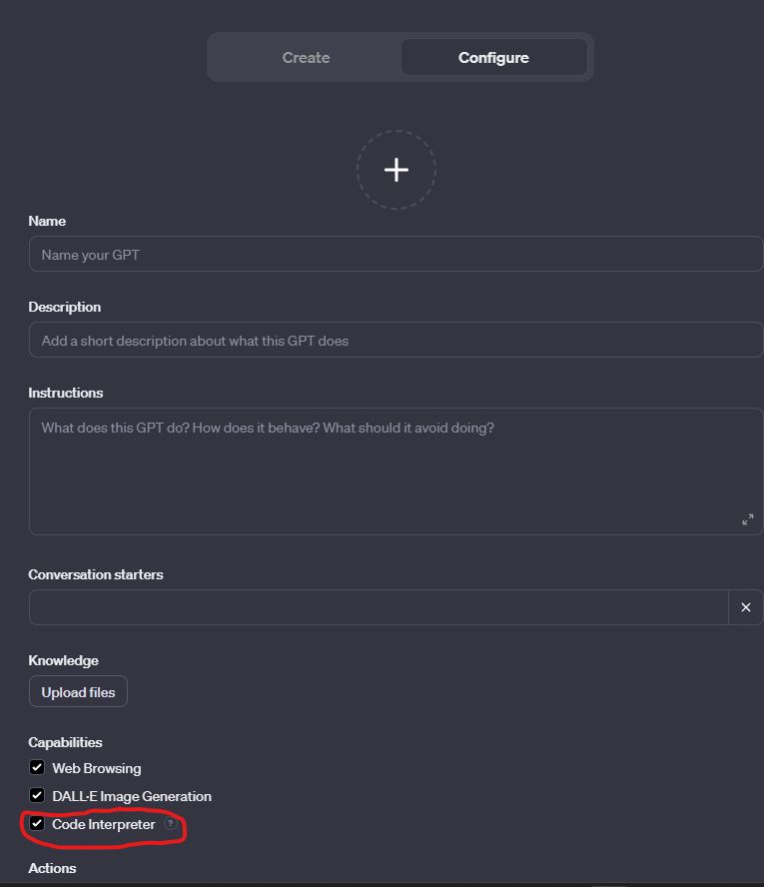
Task: Click the expand icon in Instructions box
Action: point(748,519)
